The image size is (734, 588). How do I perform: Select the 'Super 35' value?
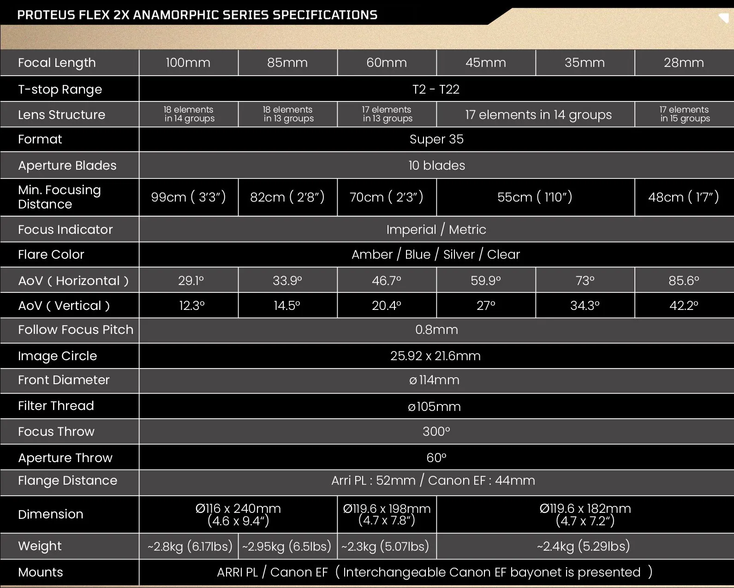(x=436, y=139)
